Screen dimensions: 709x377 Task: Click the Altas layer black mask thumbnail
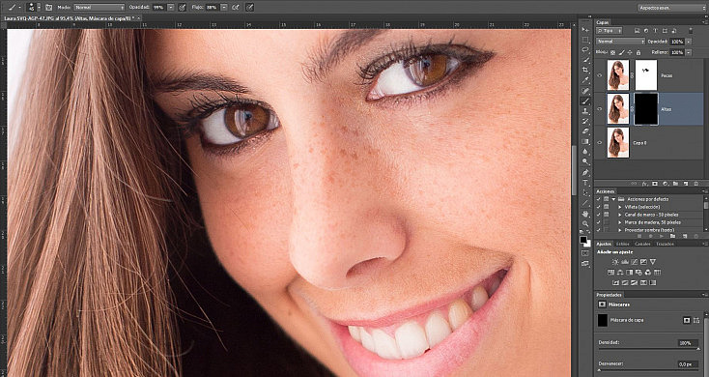pyautogui.click(x=645, y=108)
